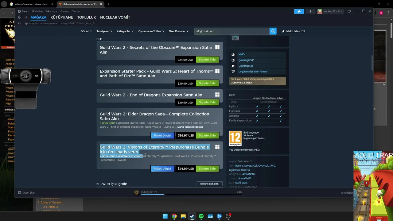Click the ArenaNet developer link
Screen dimensions: 393x221
tap(249, 174)
